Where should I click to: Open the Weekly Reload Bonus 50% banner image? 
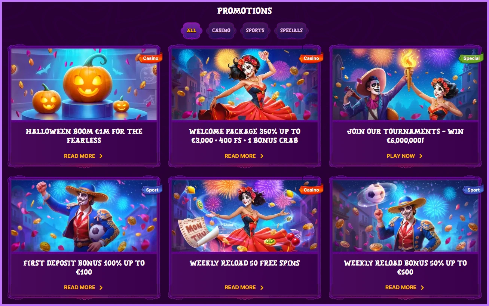coord(405,216)
